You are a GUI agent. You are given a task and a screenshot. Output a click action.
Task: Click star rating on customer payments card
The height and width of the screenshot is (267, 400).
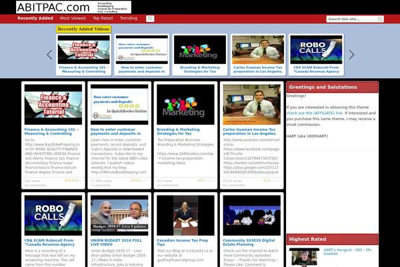tap(139, 180)
